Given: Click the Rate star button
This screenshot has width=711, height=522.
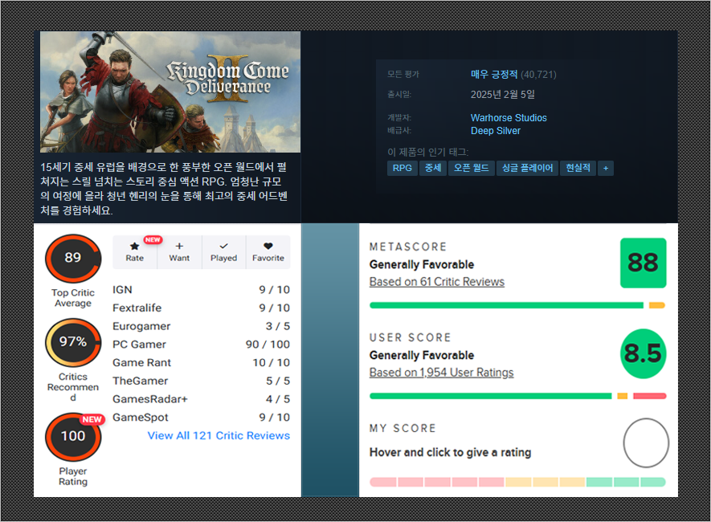Looking at the screenshot, I should coord(135,252).
